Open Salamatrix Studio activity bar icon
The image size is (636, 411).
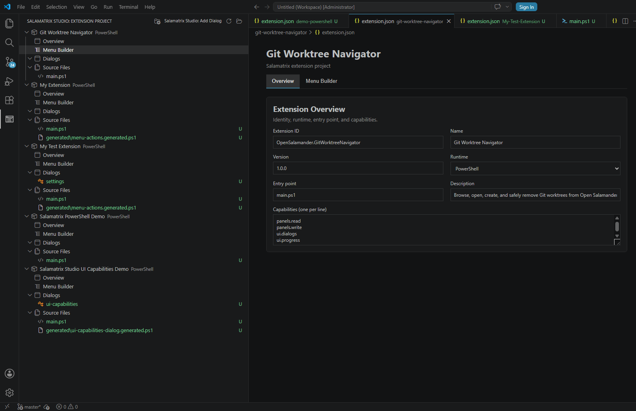9,119
